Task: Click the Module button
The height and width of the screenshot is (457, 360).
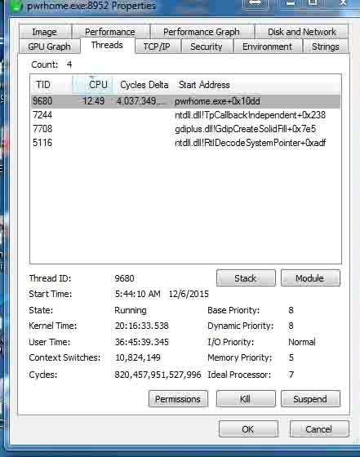Action: pos(310,278)
